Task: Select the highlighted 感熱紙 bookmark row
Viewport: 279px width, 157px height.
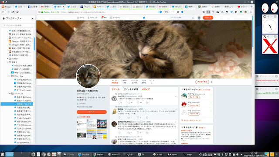Action: point(17,104)
